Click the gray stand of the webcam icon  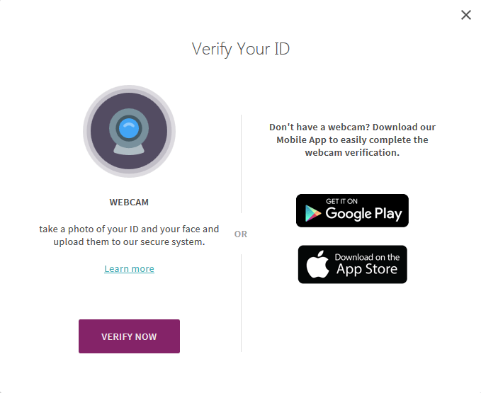129,149
